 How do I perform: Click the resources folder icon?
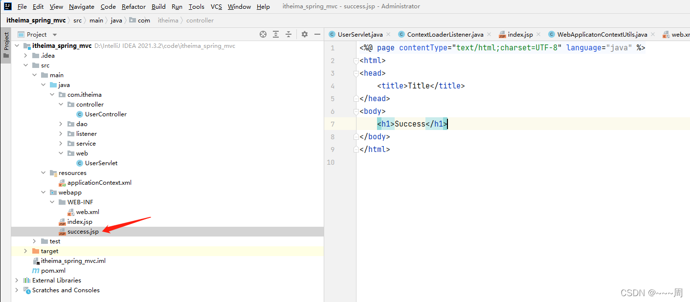(x=53, y=173)
